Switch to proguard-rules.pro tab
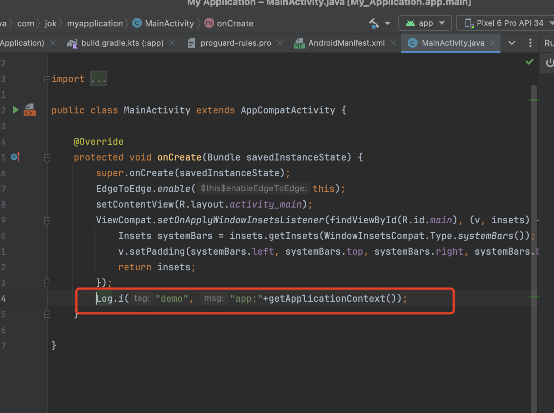Screen dimensions: 554x413 236,43
